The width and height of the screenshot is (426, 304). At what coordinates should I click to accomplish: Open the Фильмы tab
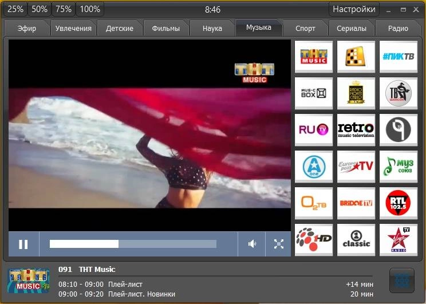[165, 28]
